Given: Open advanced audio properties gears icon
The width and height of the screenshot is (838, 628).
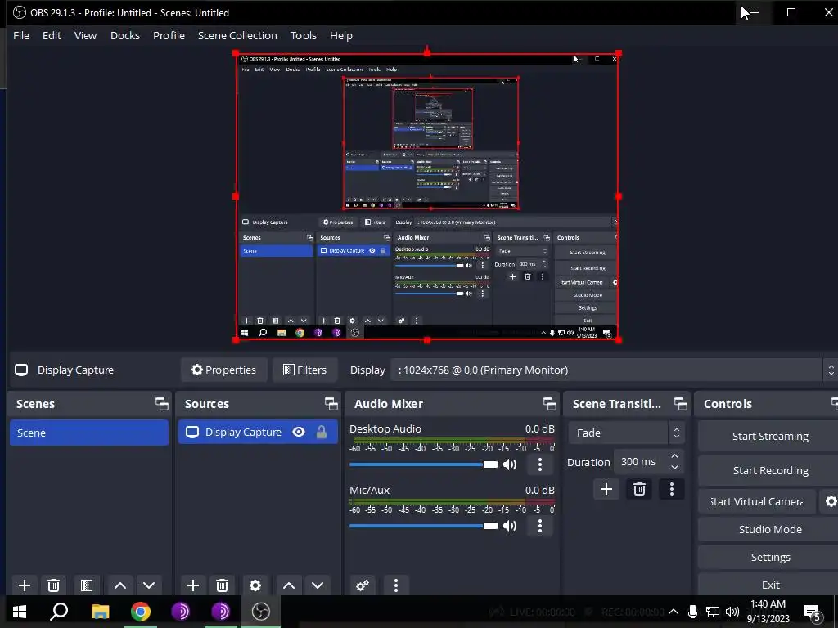Looking at the screenshot, I should 363,585.
